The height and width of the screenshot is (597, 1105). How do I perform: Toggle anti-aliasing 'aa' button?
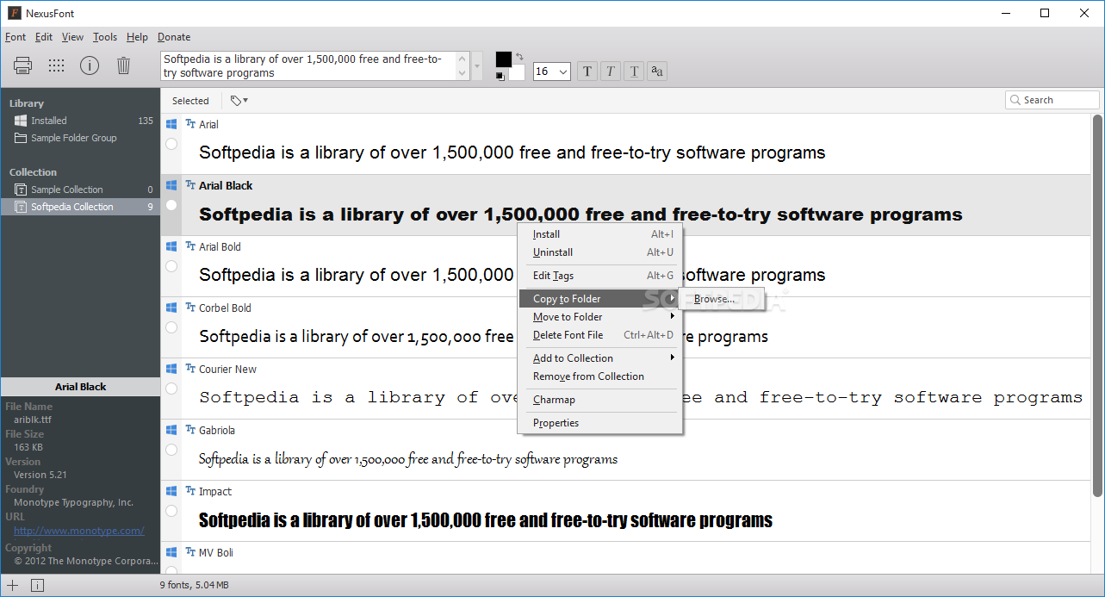[x=657, y=71]
